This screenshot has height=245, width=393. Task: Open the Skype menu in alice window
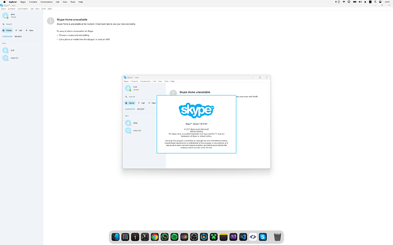pyautogui.click(x=3, y=9)
